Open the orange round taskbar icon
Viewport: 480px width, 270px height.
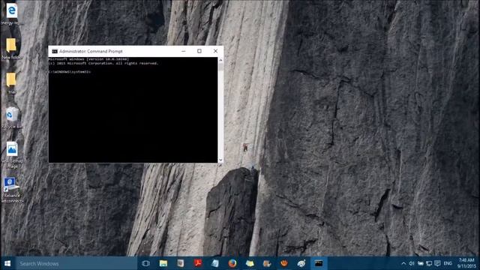[x=284, y=263]
